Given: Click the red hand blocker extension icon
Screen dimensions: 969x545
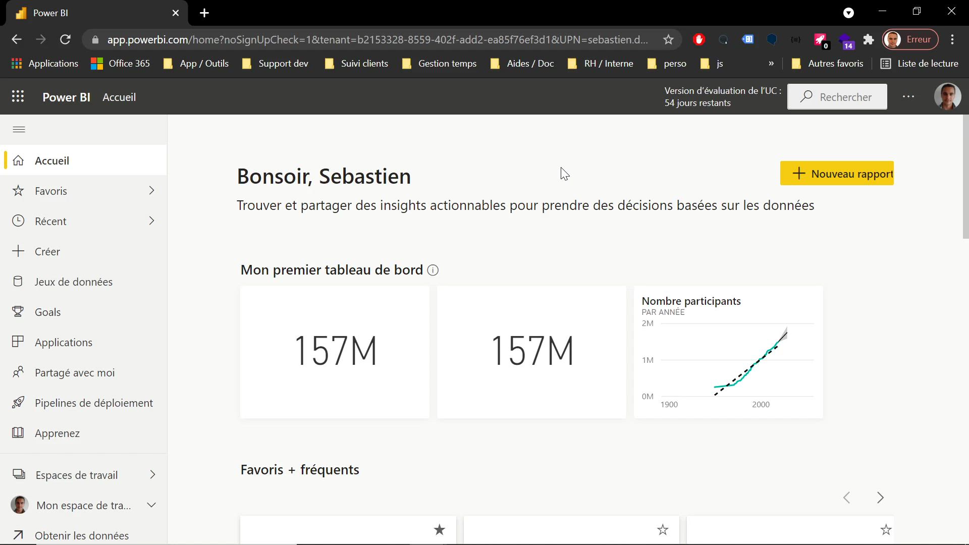Looking at the screenshot, I should coord(698,39).
